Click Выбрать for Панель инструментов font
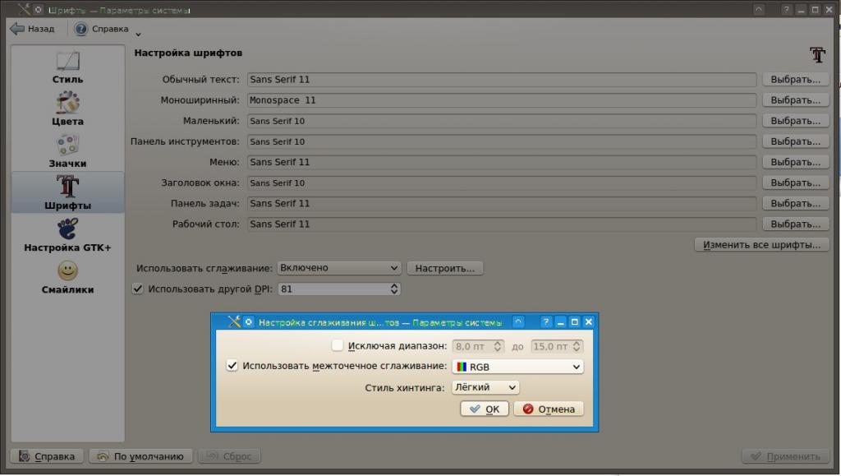Viewport: 841px width, 476px height. click(795, 141)
